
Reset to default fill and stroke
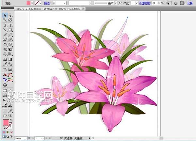4,128
